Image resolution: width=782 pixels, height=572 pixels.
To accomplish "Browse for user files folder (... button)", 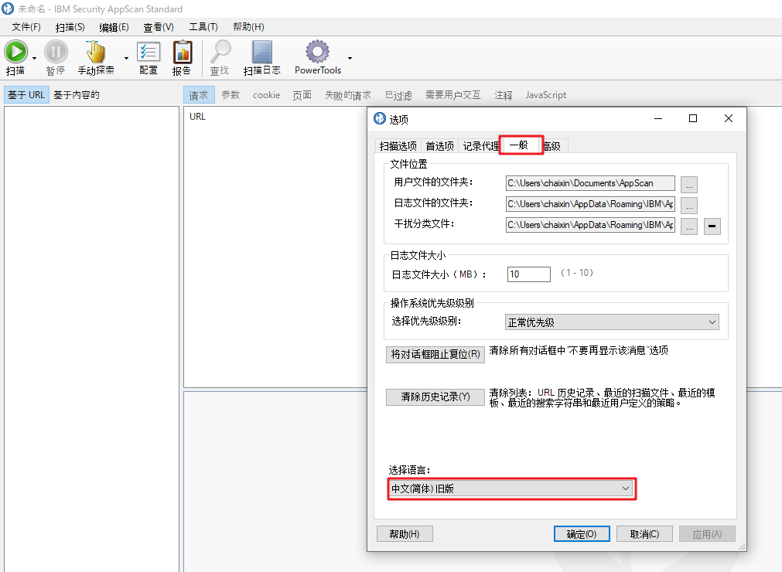I will click(x=689, y=185).
